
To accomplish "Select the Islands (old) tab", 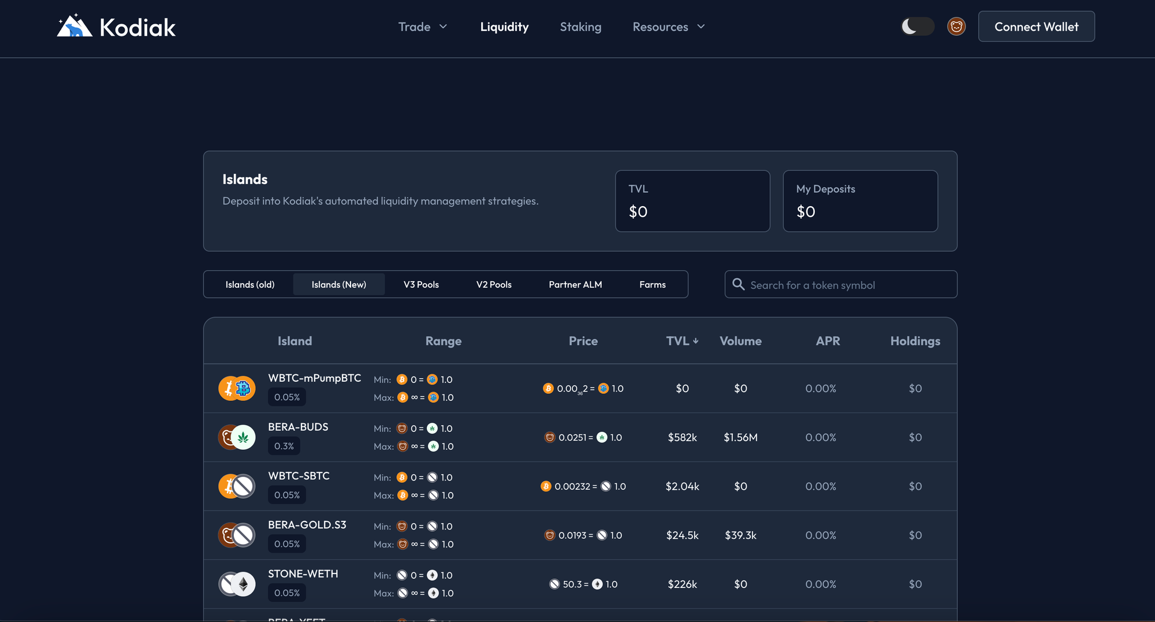I will [249, 284].
